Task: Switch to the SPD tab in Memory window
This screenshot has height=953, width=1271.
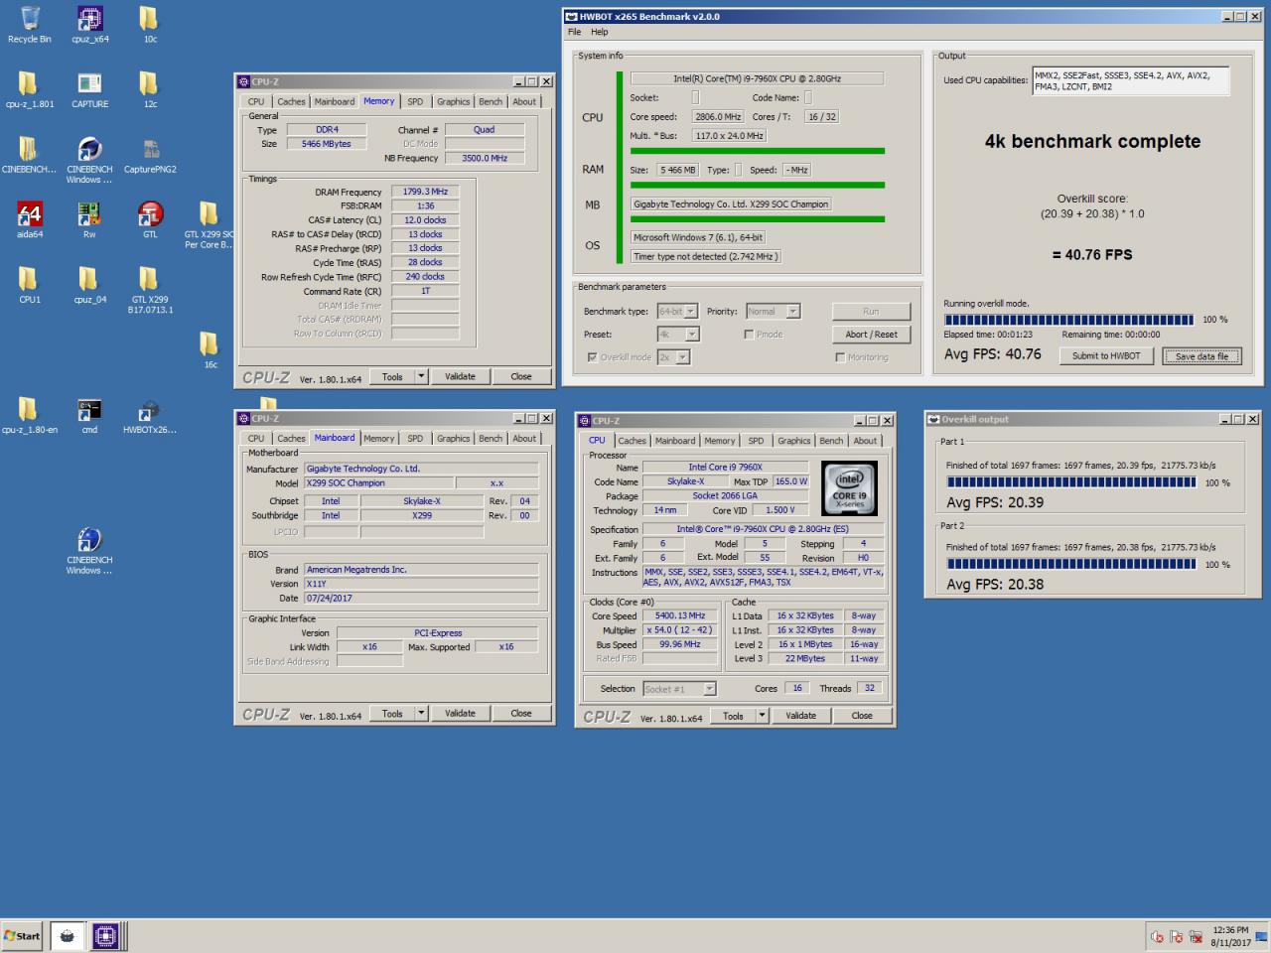Action: click(415, 101)
